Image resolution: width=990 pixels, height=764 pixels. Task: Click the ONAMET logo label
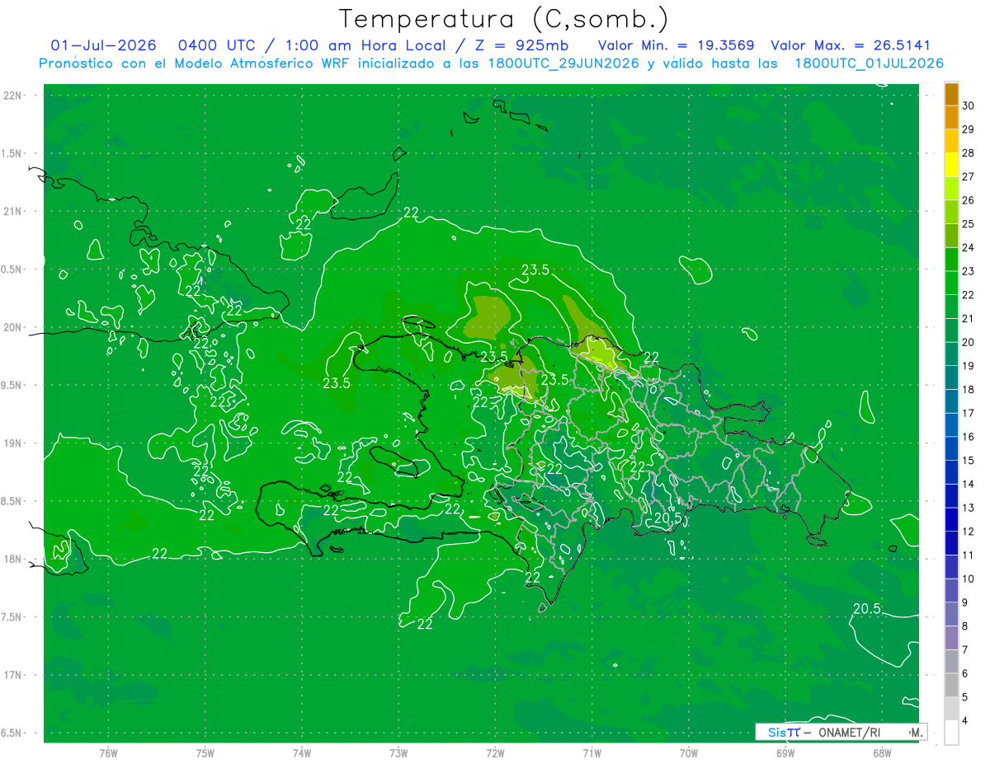click(841, 732)
